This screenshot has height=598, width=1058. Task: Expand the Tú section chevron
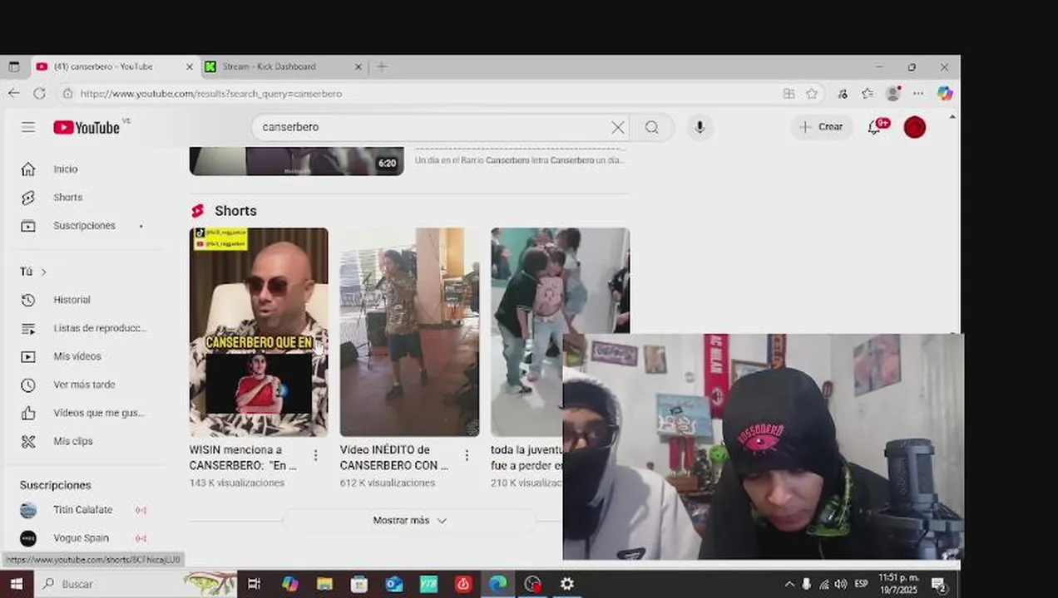tap(43, 272)
